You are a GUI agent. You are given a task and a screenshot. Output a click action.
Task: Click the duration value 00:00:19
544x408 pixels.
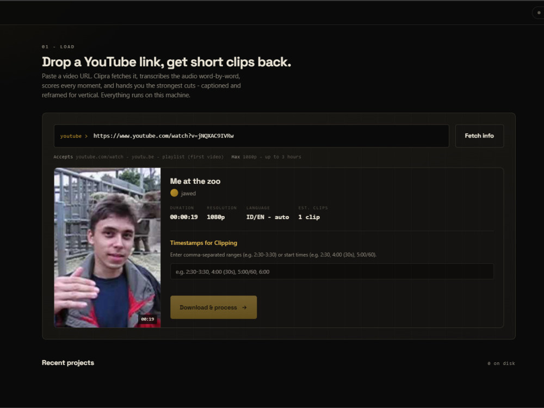(x=184, y=217)
